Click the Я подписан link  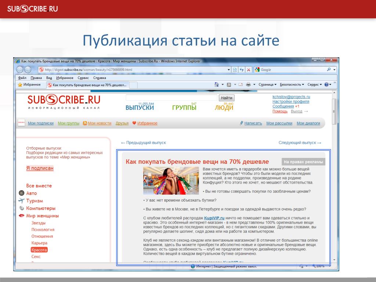click(40, 168)
